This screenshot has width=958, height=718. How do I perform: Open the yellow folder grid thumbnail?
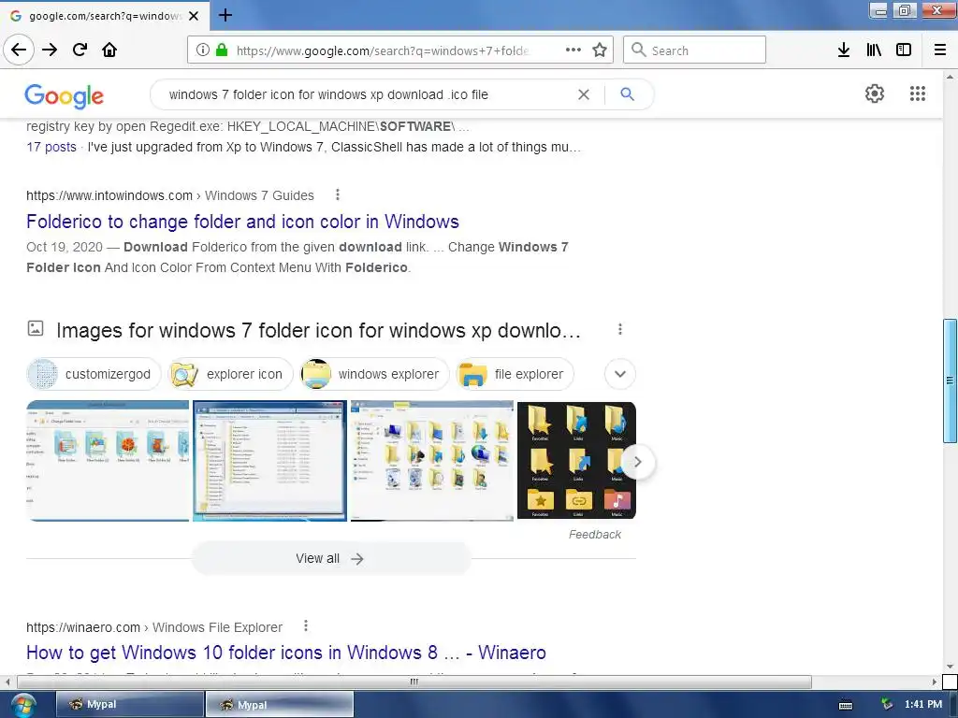432,461
